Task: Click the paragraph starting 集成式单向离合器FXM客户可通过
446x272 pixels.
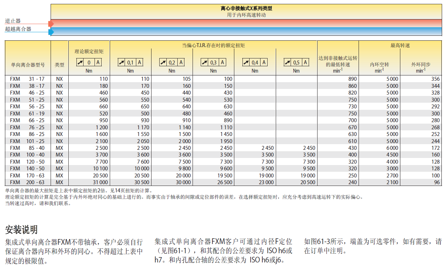Action: (224, 251)
